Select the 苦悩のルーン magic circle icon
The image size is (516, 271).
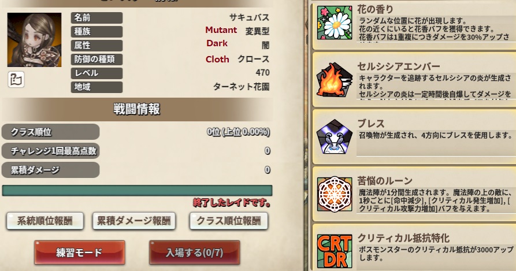335,194
